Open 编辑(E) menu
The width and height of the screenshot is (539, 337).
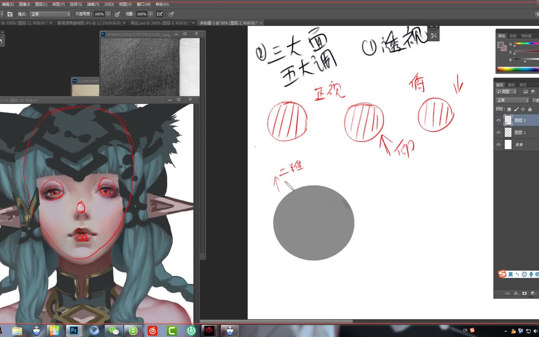[7, 4]
